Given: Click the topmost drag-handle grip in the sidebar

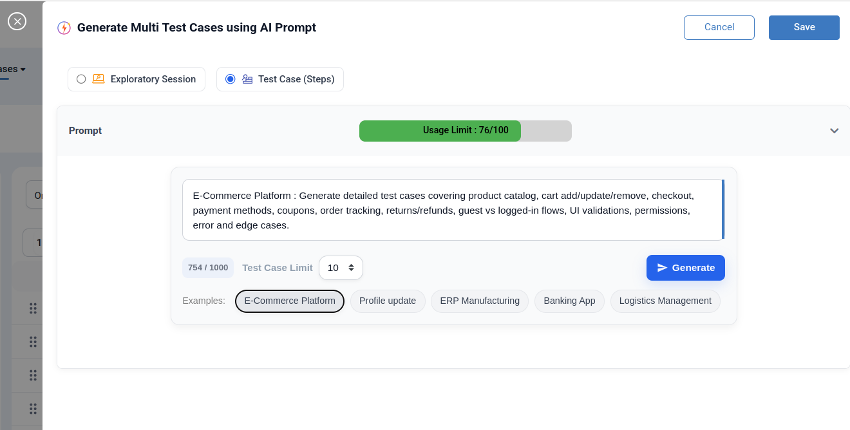Looking at the screenshot, I should click(x=33, y=308).
